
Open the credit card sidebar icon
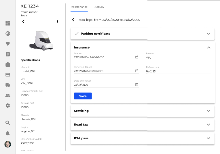[8, 75]
